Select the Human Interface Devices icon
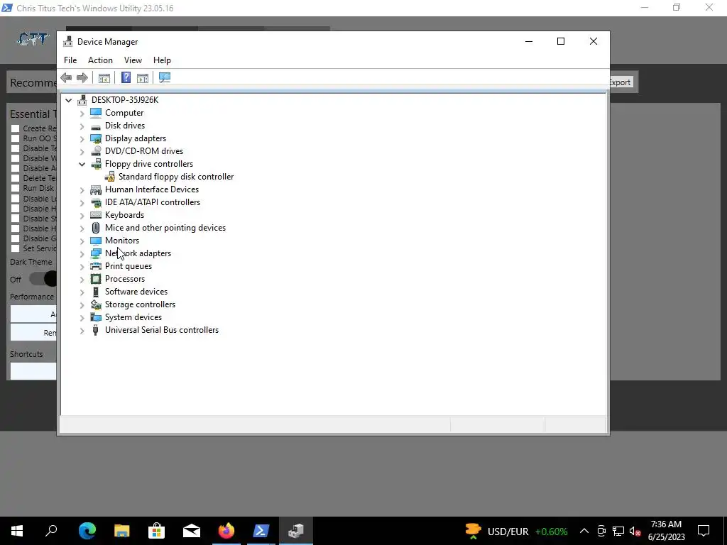 click(x=96, y=189)
